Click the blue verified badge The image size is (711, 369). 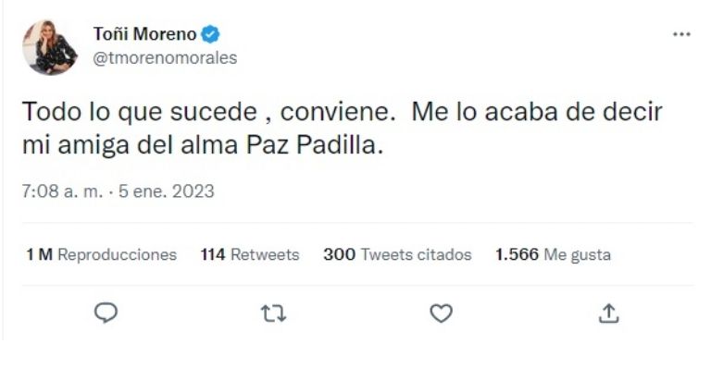pyautogui.click(x=210, y=34)
